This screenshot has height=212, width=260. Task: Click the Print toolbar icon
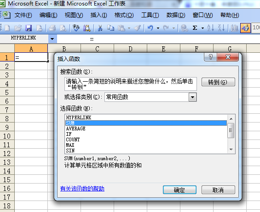tap(52, 28)
